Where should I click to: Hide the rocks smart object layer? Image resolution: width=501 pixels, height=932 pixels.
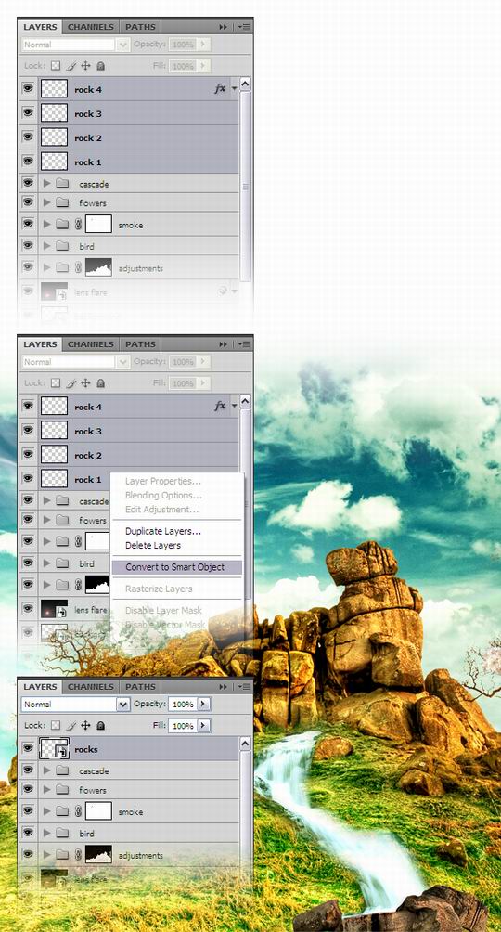(x=28, y=749)
